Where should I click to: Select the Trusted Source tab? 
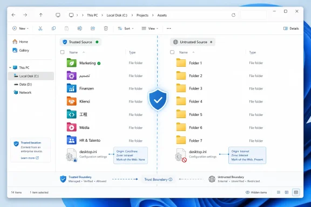coord(80,42)
